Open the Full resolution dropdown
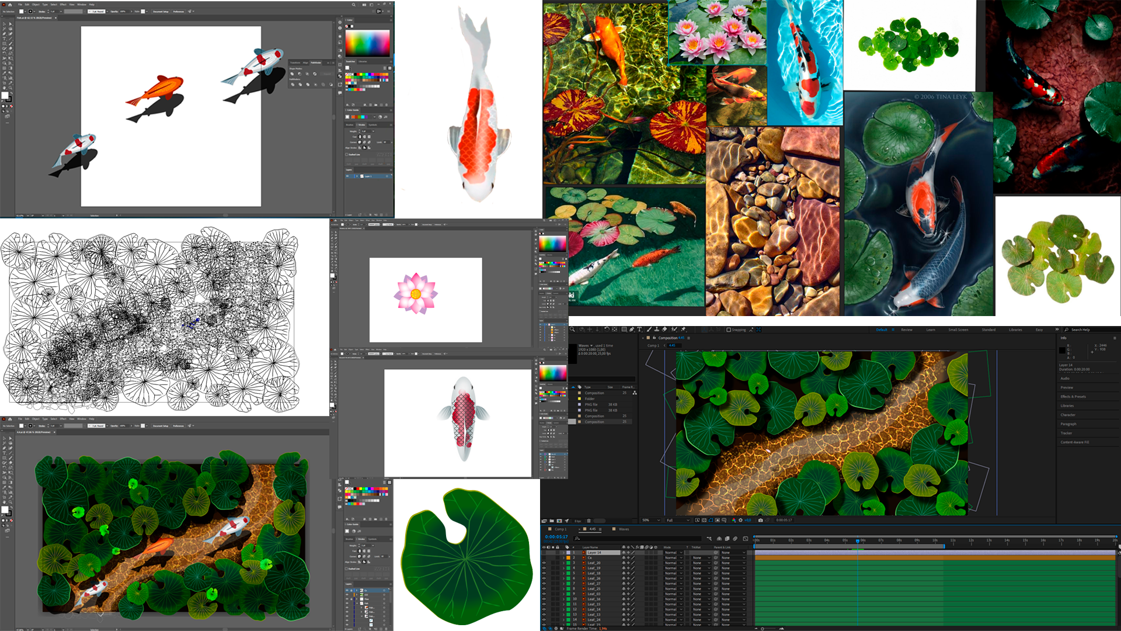The width and height of the screenshot is (1121, 631). click(x=677, y=520)
